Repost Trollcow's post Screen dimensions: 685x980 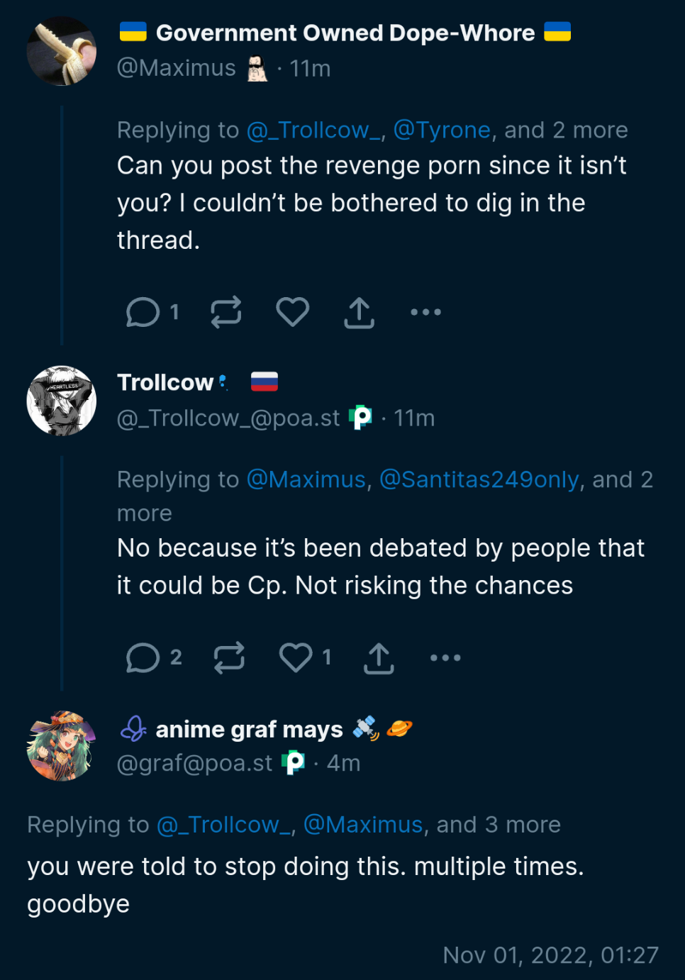tap(229, 657)
